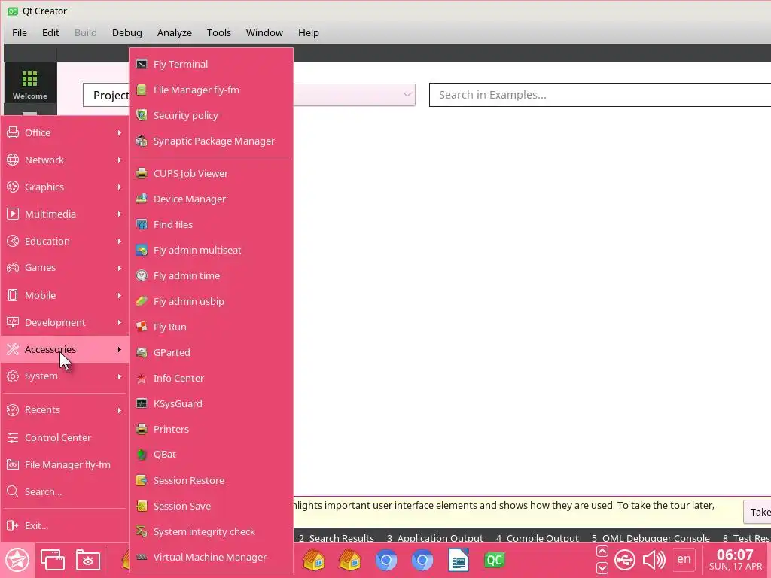Launch QBat battery tool
This screenshot has width=771, height=578.
point(211,455)
